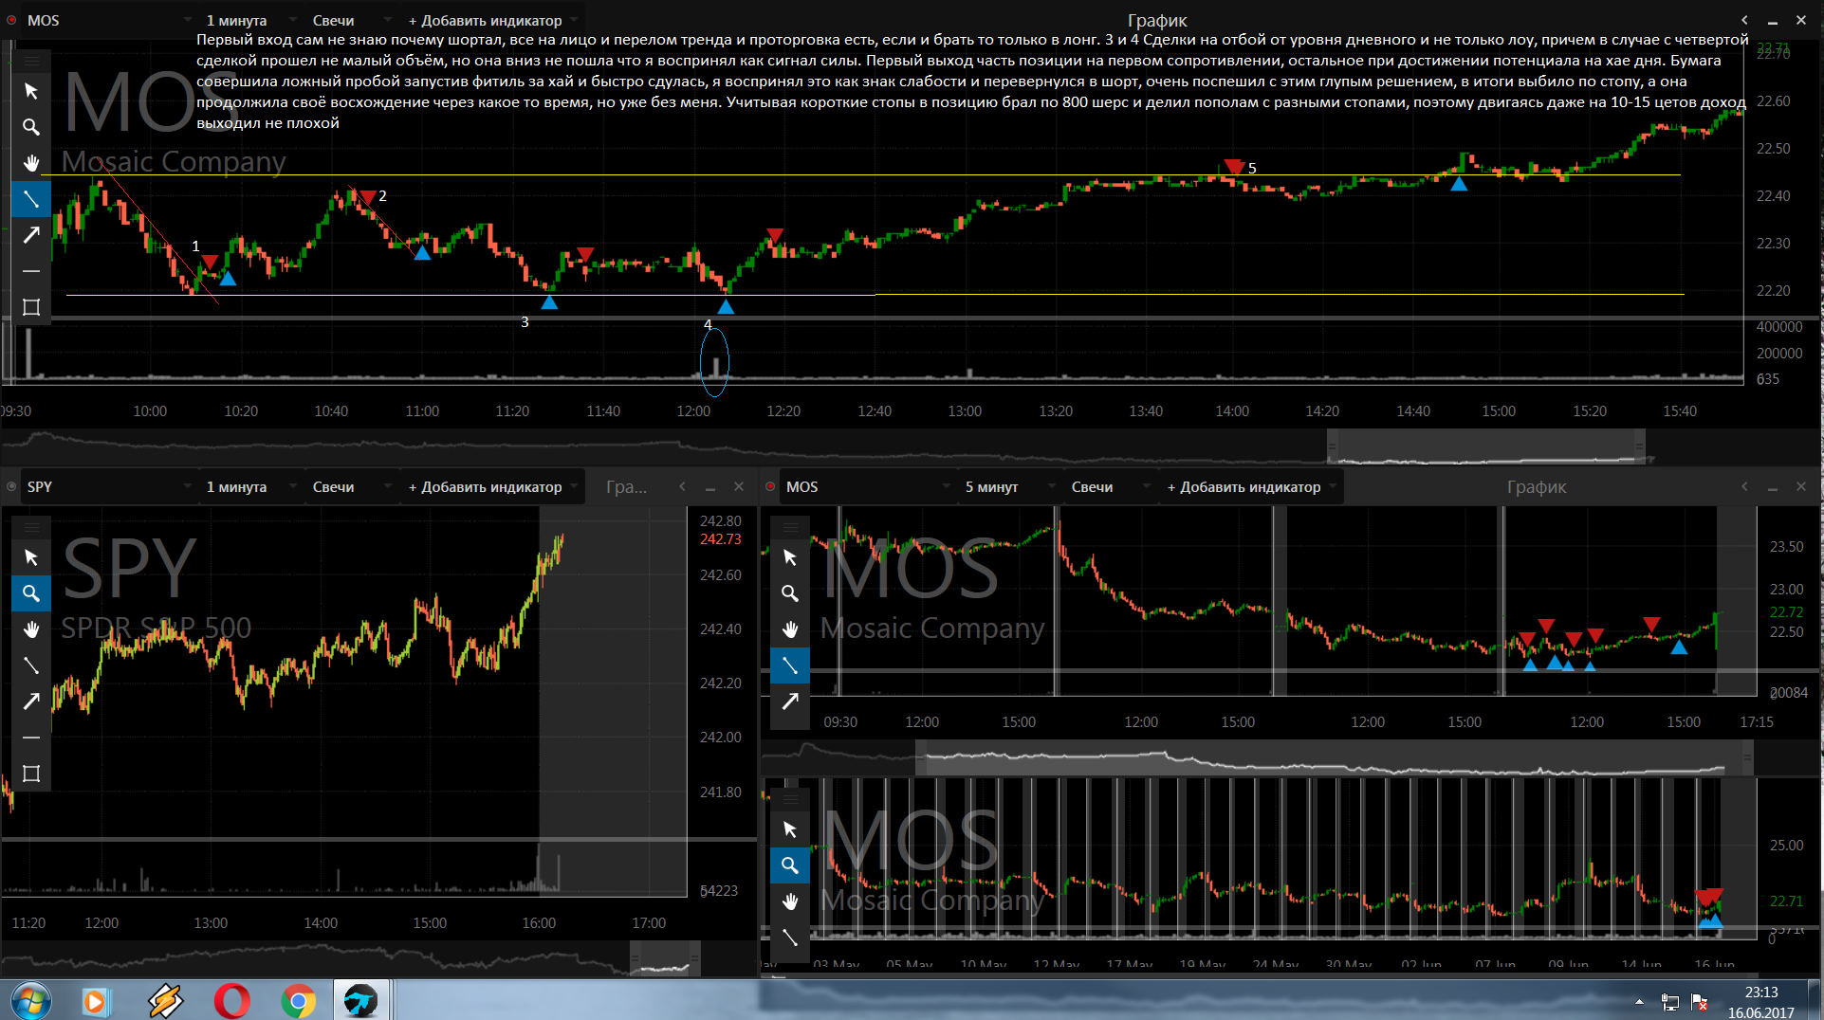1824x1020 pixels.
Task: Pick the arrow tool in SPY chart
Action: click(30, 701)
